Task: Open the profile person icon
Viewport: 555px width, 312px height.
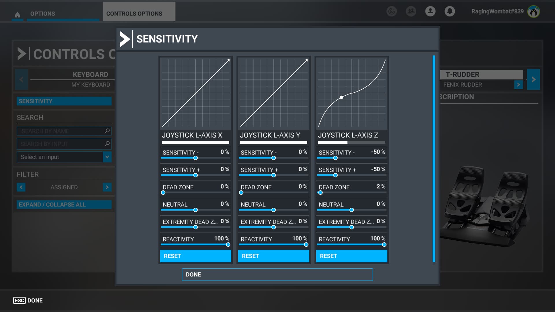Action: tap(430, 11)
